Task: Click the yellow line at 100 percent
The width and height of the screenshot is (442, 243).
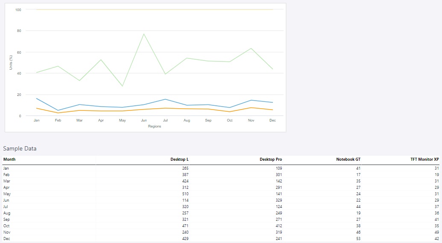Action: pyautogui.click(x=155, y=9)
